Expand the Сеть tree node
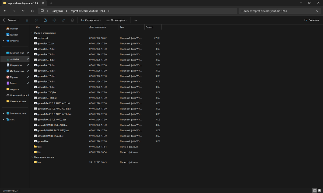 3,120
